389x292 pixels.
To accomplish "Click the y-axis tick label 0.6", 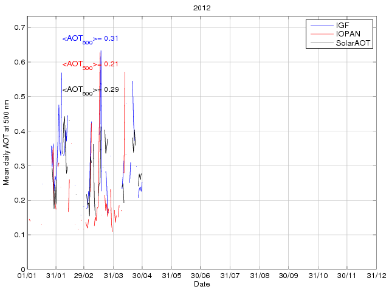I will point(19,62).
